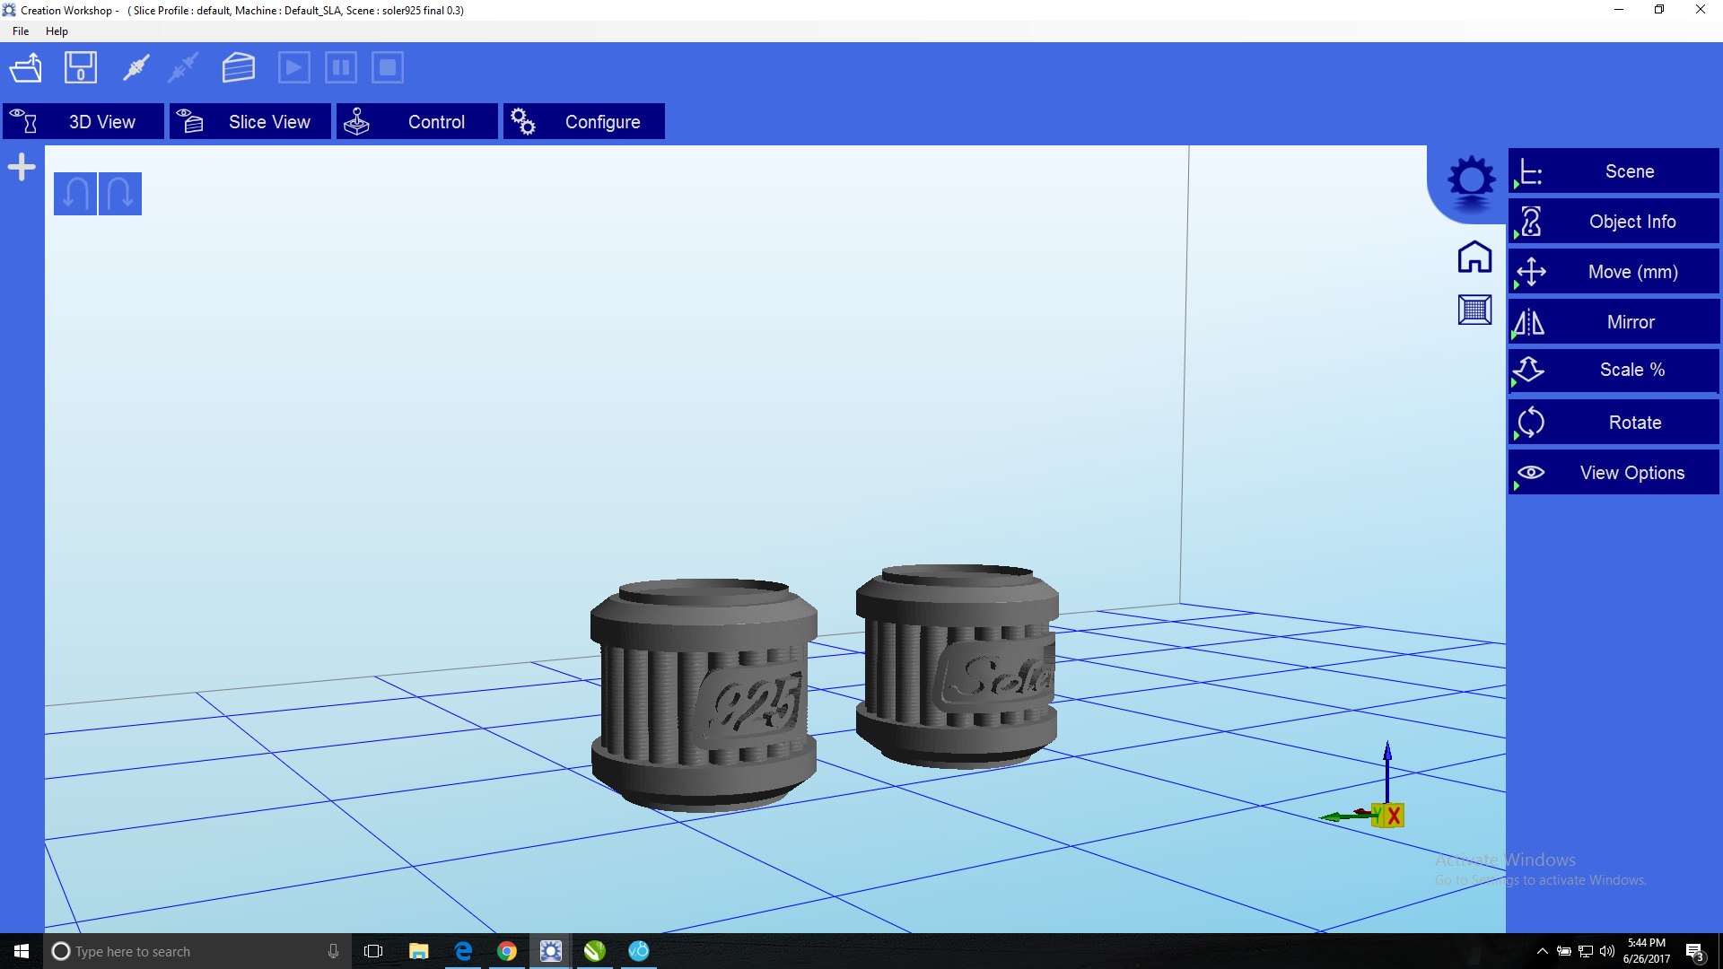Expand the Object Info section
This screenshot has width=1723, height=969.
[1614, 222]
